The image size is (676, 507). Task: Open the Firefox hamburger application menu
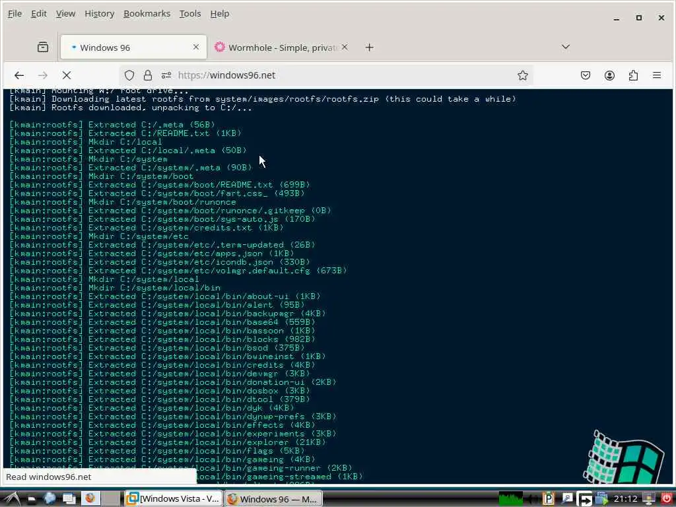pos(657,75)
